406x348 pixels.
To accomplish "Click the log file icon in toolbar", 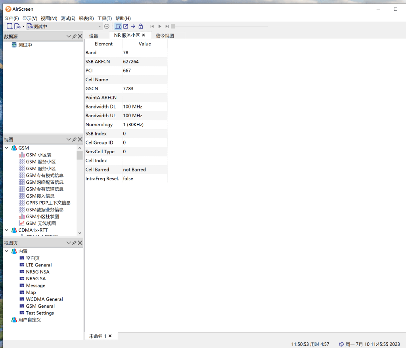I will 17,27.
